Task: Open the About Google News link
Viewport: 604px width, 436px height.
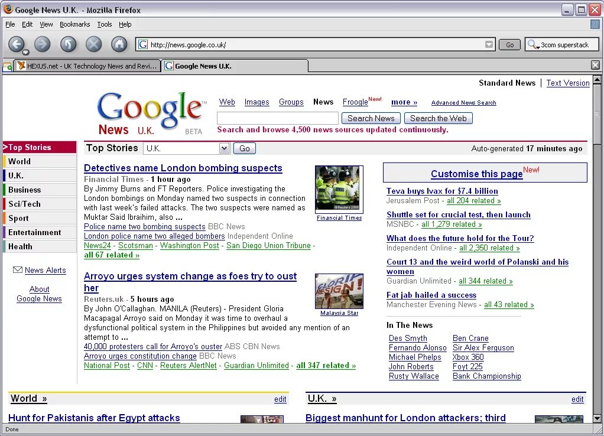Action: 39,294
